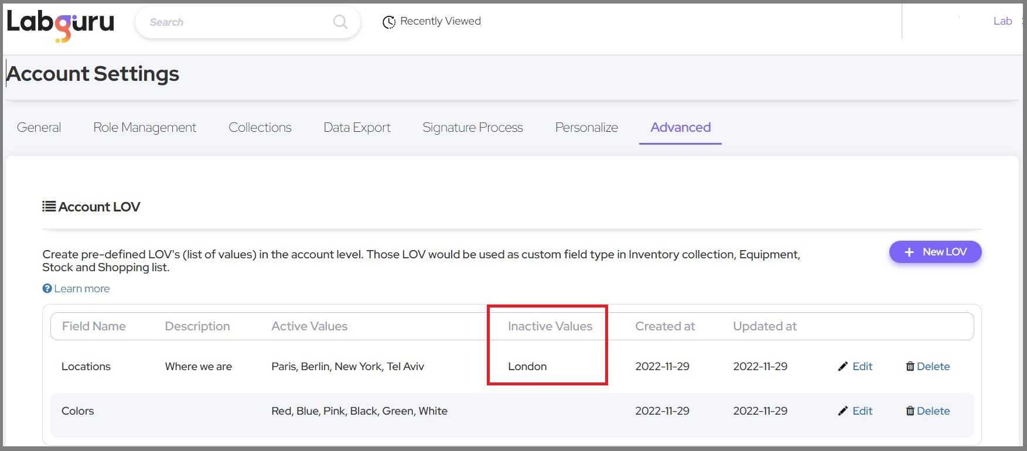This screenshot has height=451, width=1027.
Task: Click the pencil icon for Colors
Action: (843, 411)
